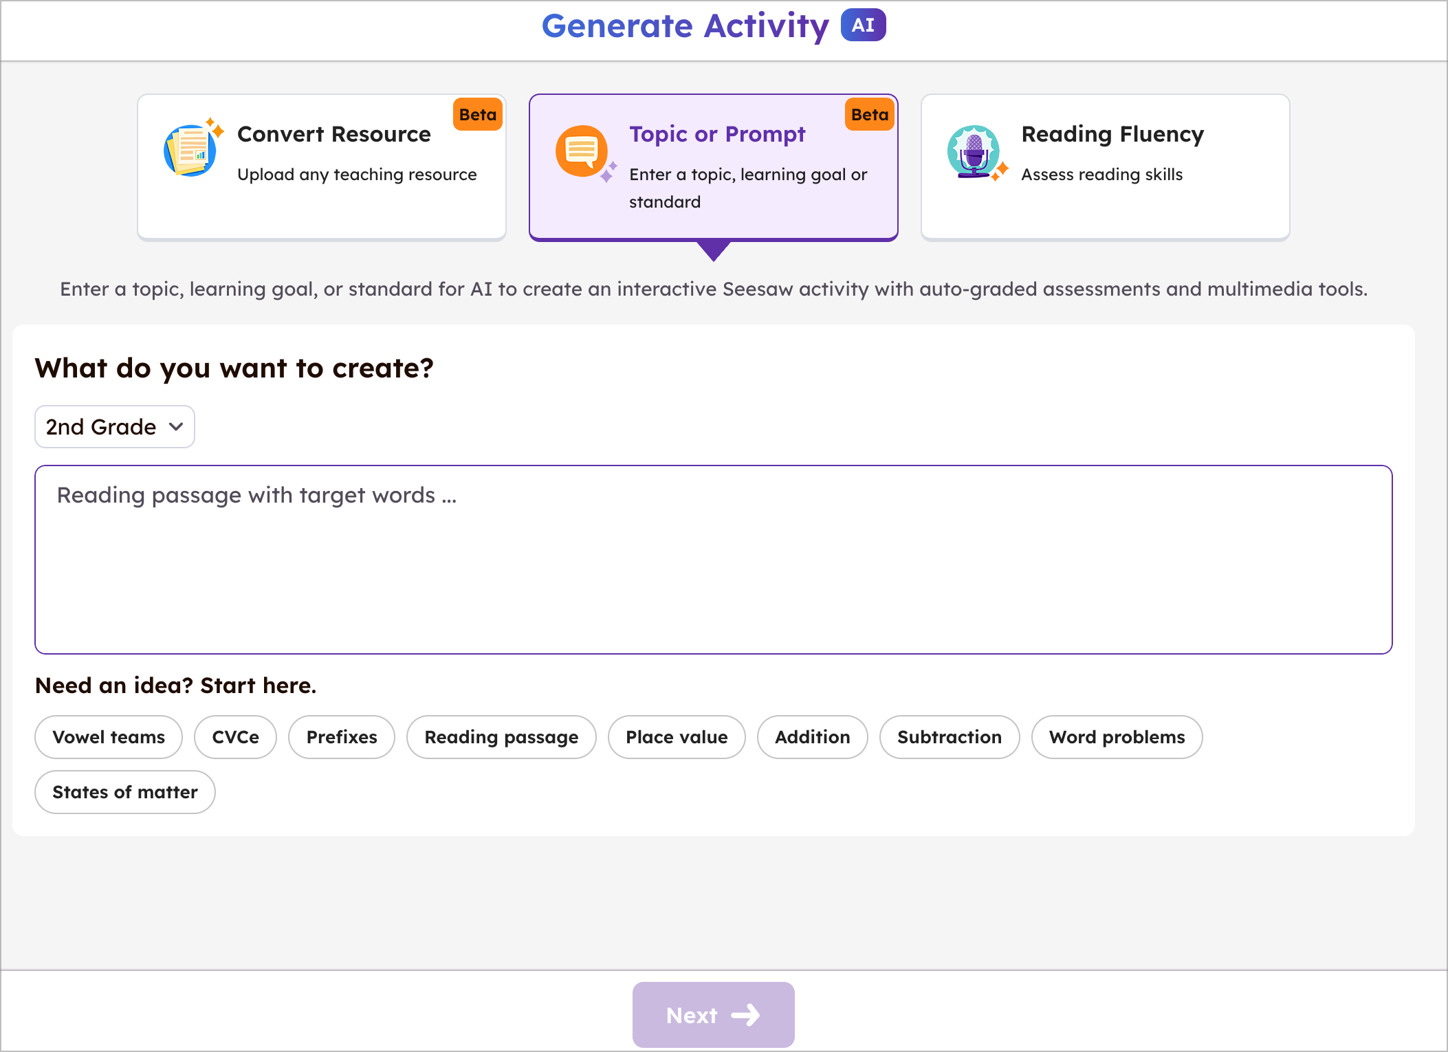This screenshot has width=1448, height=1052.
Task: Click the AI badge beside Generate Activity
Action: (863, 25)
